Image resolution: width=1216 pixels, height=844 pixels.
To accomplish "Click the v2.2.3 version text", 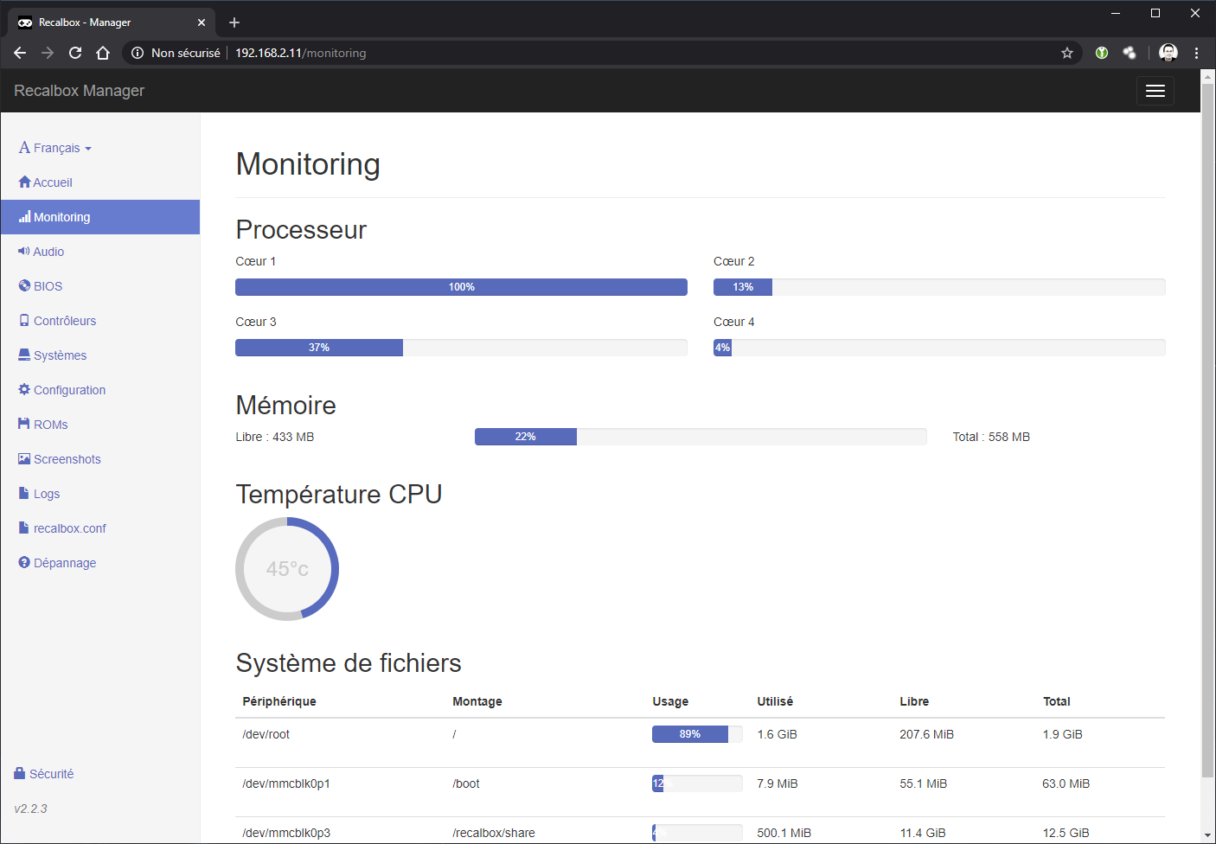I will pyautogui.click(x=30, y=809).
